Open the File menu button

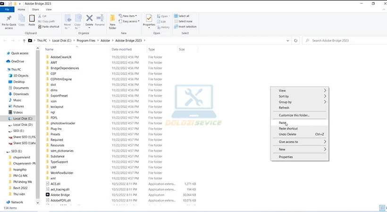tap(7, 9)
